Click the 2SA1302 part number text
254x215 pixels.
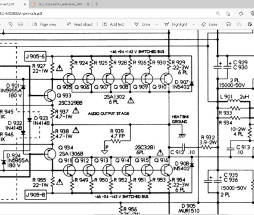point(114,97)
